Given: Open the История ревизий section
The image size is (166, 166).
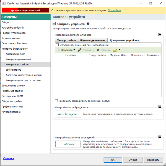Looking at the screenshot, I should pyautogui.click(x=11, y=112).
